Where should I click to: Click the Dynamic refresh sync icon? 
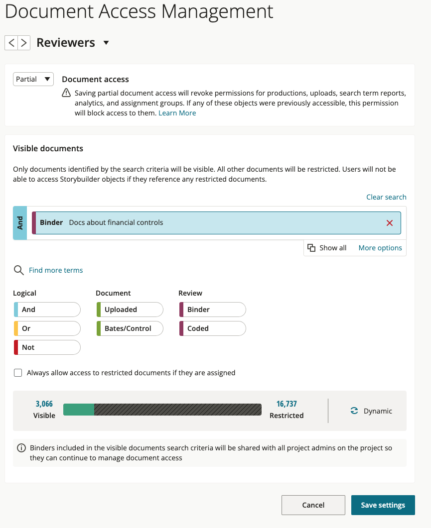click(354, 411)
